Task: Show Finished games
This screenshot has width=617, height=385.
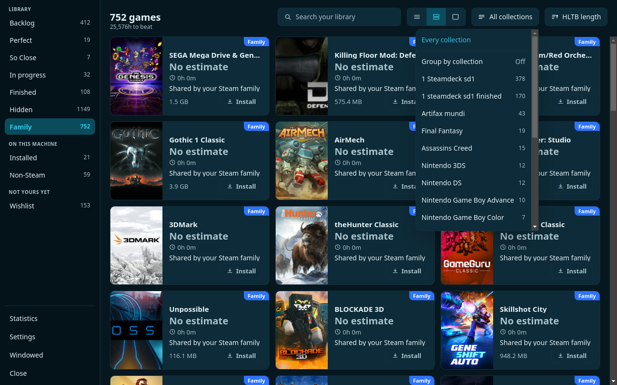Action: pos(50,92)
